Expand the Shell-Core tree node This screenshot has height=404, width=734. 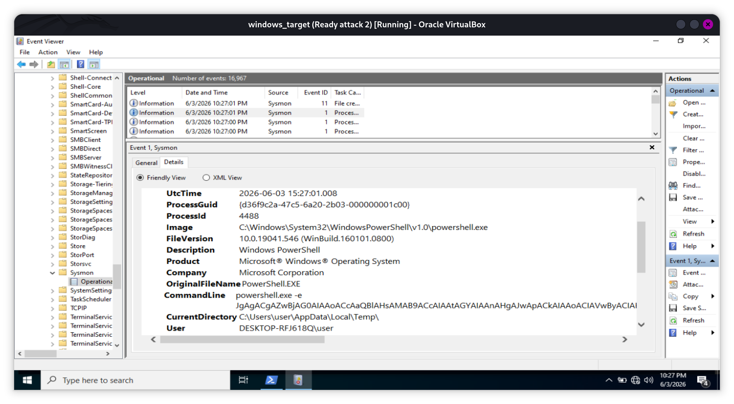[x=52, y=87]
